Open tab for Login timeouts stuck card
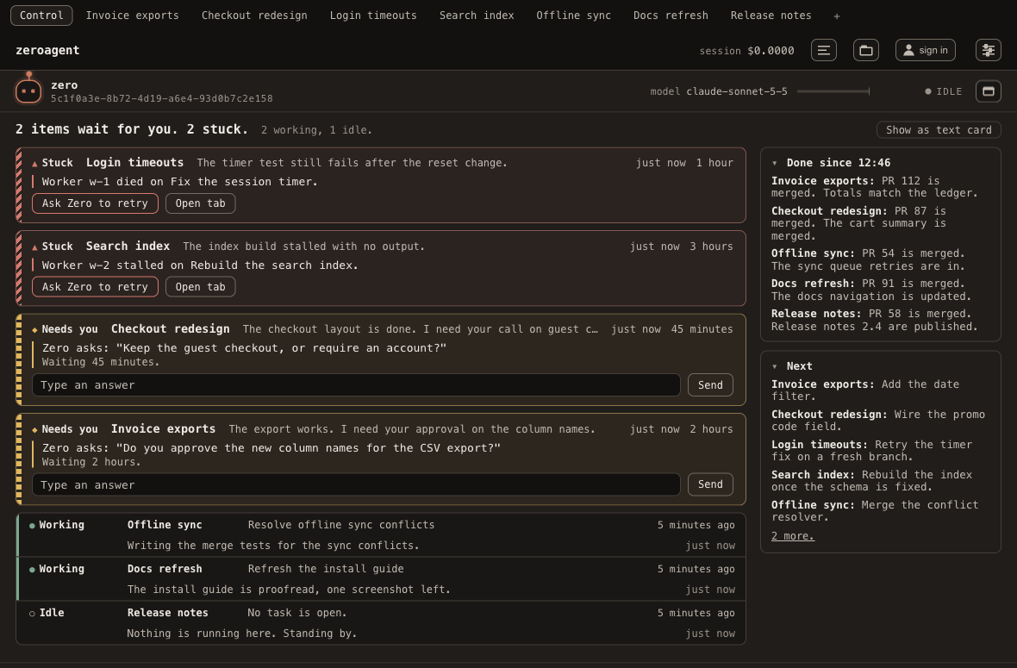1017x668 pixels. tap(201, 203)
